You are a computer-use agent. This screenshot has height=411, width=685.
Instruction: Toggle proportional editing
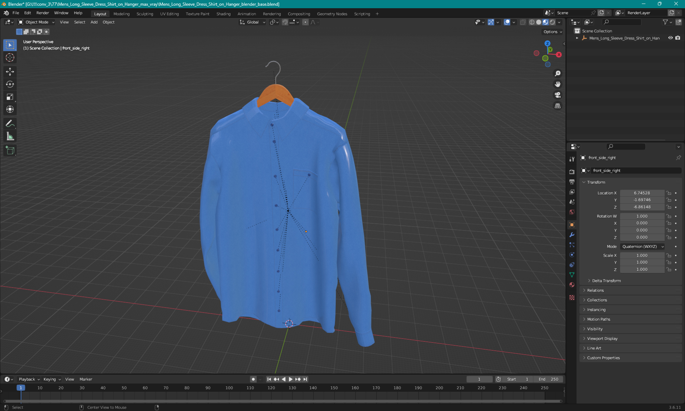(305, 22)
